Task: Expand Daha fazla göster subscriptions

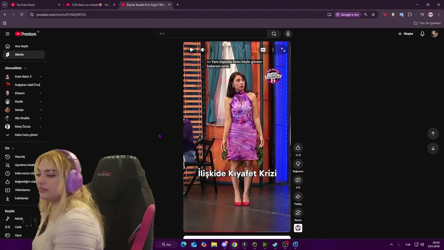Action: point(24,135)
